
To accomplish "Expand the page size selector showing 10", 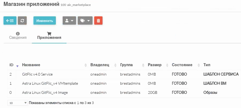I will pos(18,103).
